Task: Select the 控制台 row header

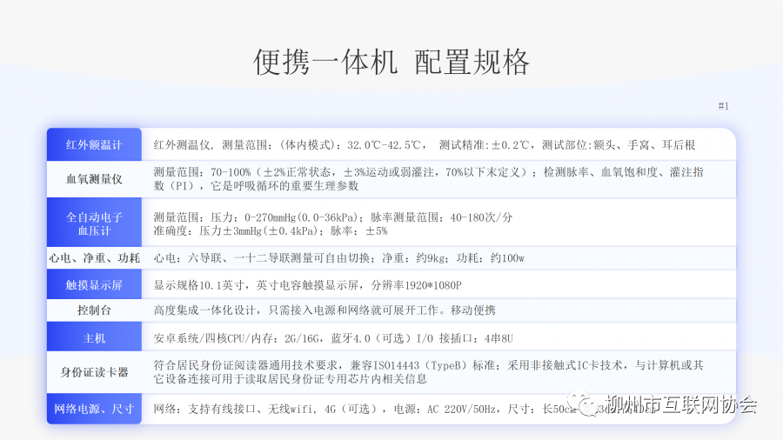Action: point(94,310)
